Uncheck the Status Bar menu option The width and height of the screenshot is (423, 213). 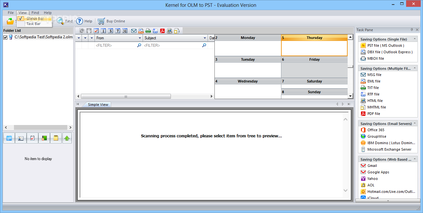pos(35,19)
